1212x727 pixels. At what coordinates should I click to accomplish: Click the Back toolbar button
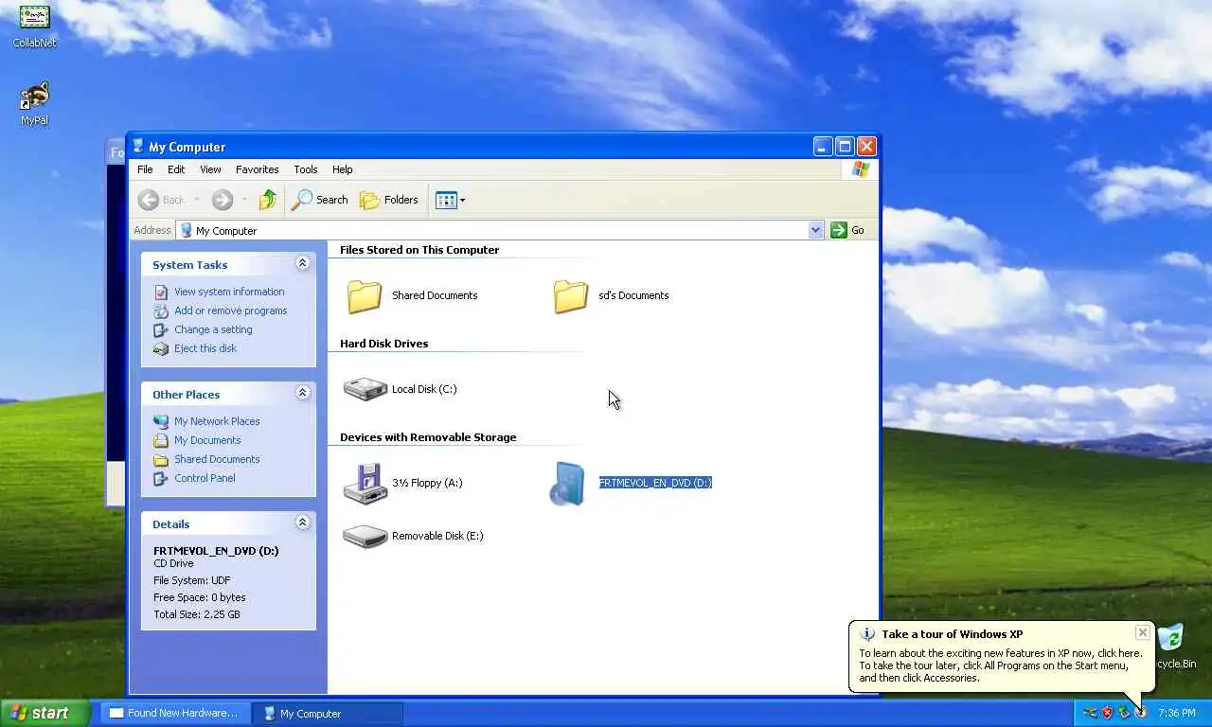point(162,200)
